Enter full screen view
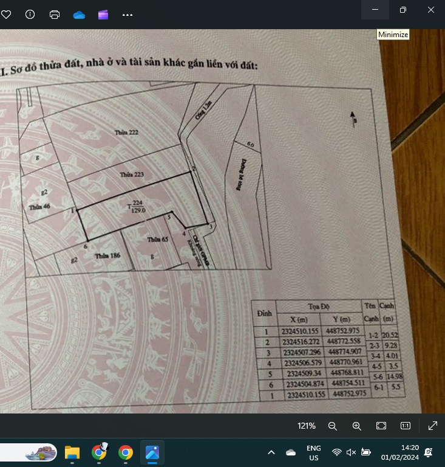Screen dimensions: 445x467 [x=433, y=426]
